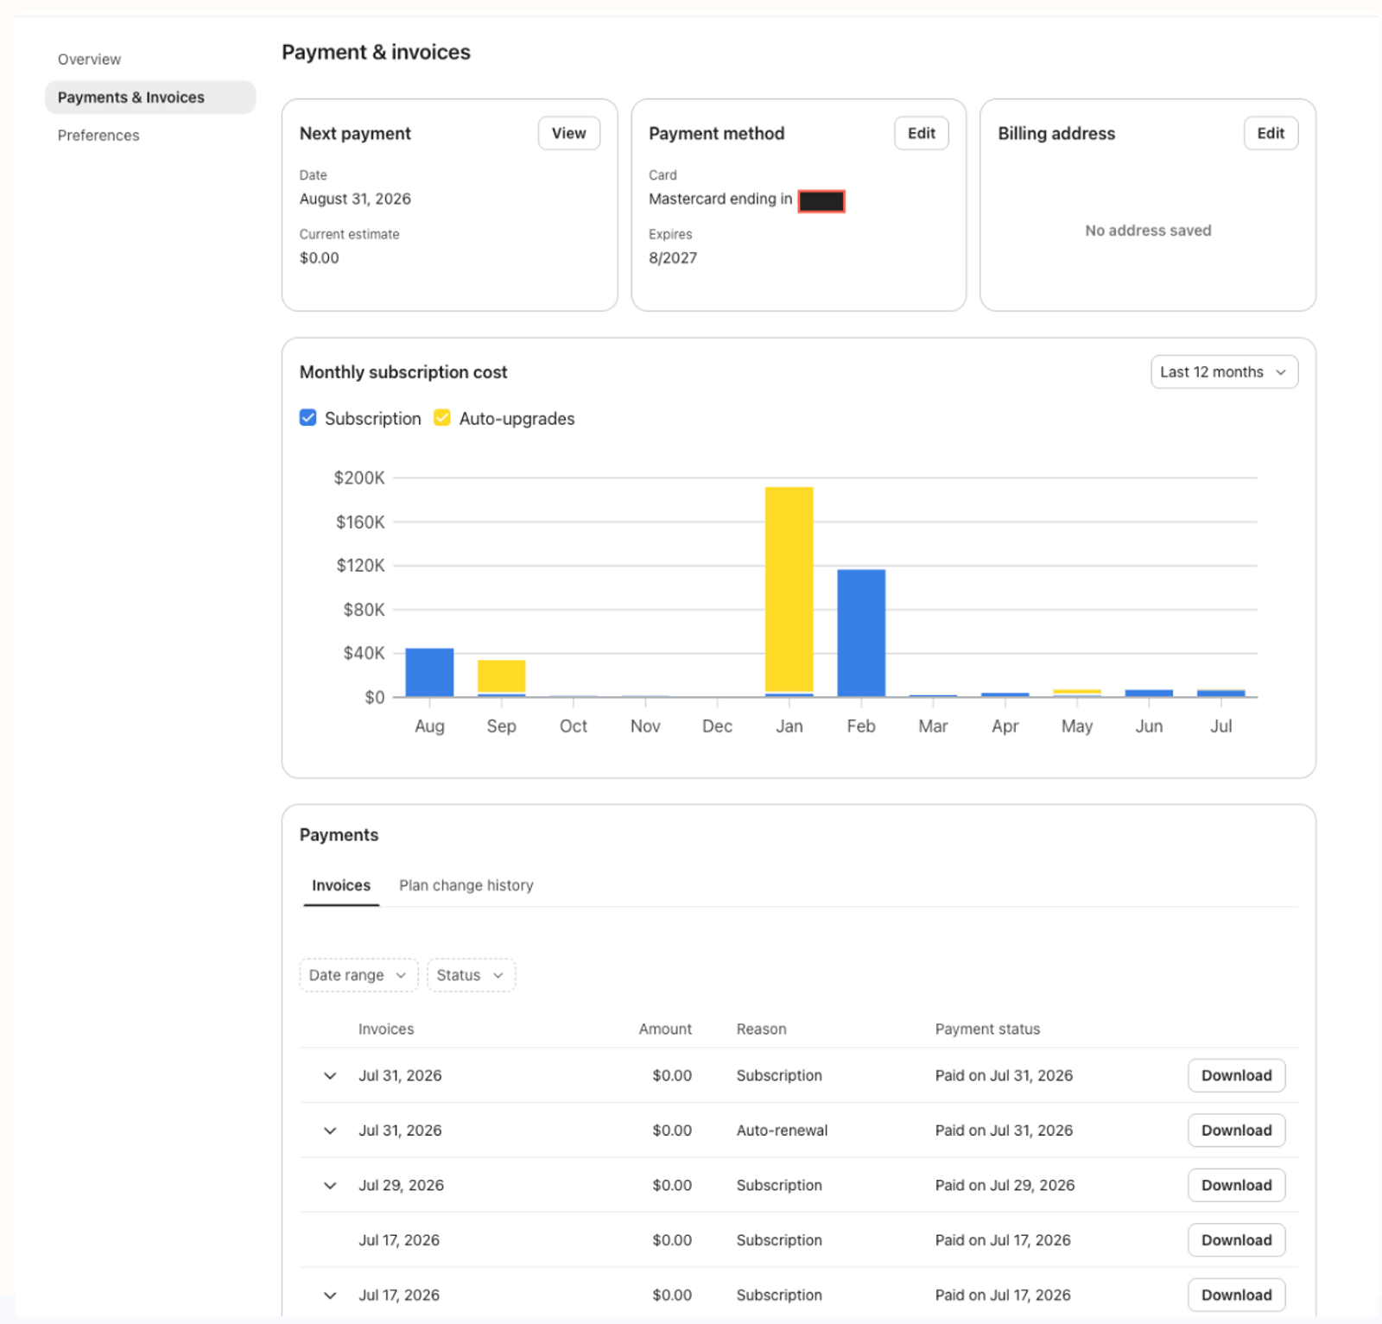Click the Monthly subscription cost heading
The height and width of the screenshot is (1324, 1382).
[x=403, y=372]
